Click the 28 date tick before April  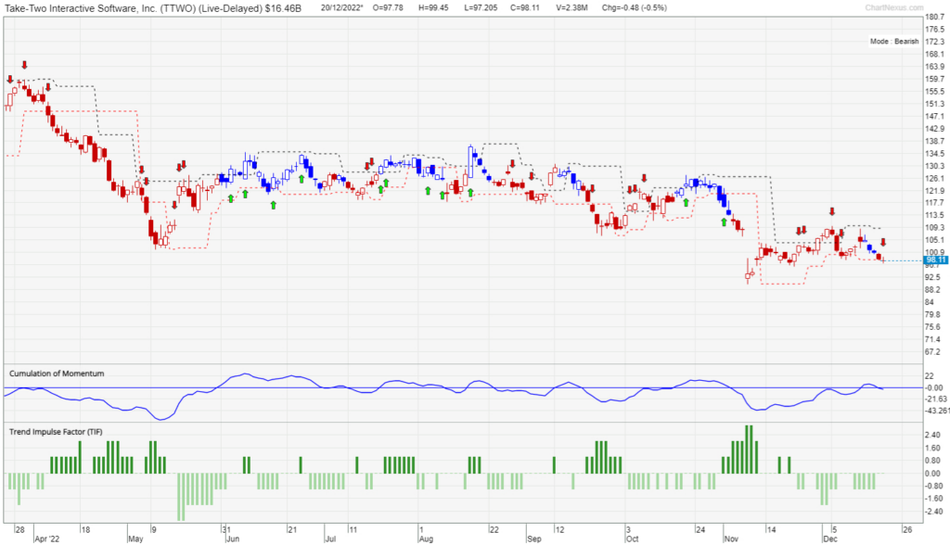[x=20, y=529]
